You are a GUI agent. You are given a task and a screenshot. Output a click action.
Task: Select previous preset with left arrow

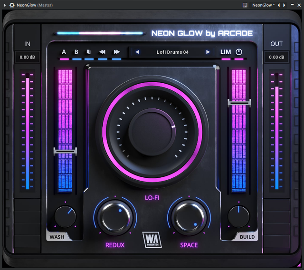[137, 52]
